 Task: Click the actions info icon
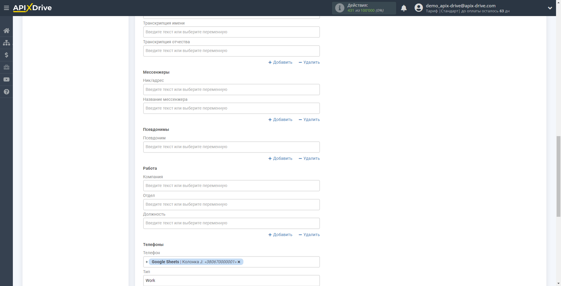click(340, 8)
